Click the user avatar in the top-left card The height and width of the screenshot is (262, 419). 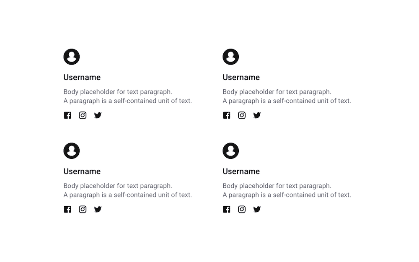72,57
